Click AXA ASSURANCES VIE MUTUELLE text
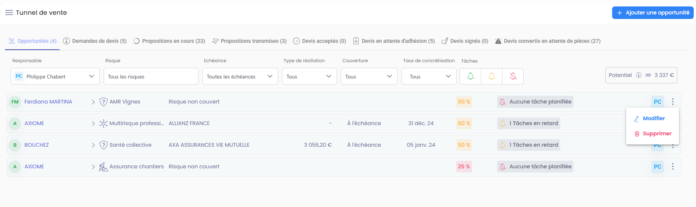Image resolution: width=696 pixels, height=207 pixels. tap(209, 145)
